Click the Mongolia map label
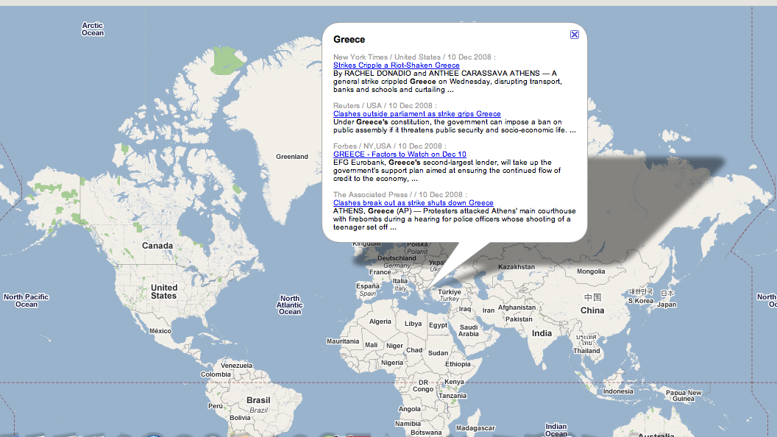 coord(591,271)
